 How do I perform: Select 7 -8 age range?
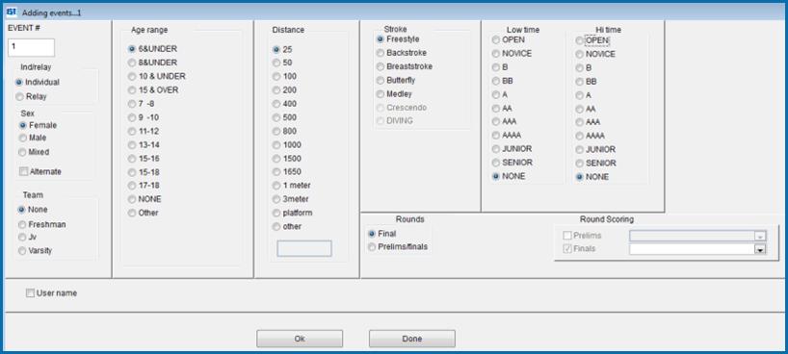[142, 104]
